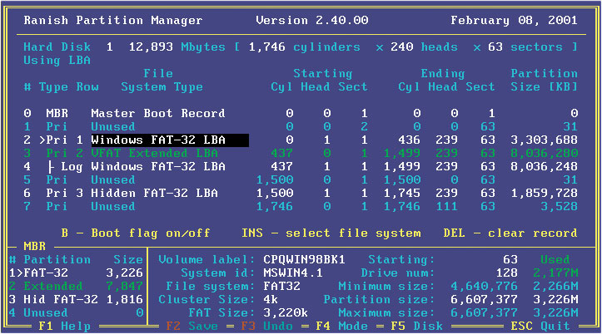
Task: Select the VFAT Extended LBA partition row
Action: pos(157,153)
